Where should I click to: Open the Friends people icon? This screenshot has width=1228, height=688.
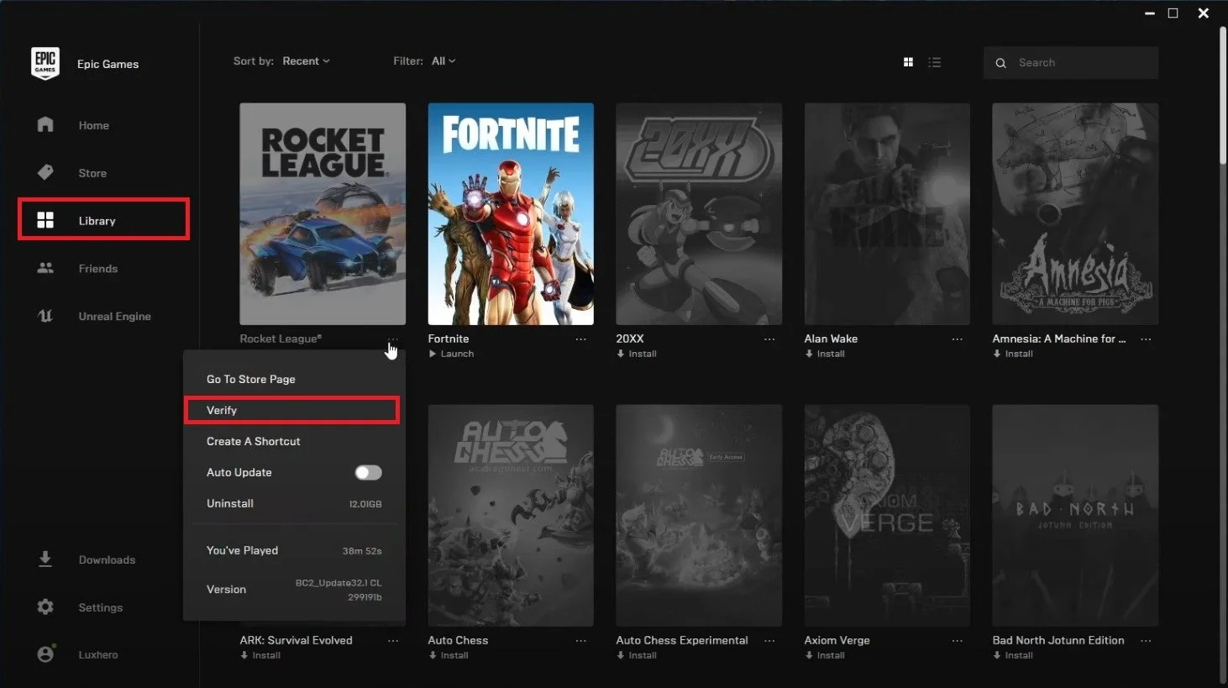pyautogui.click(x=45, y=268)
